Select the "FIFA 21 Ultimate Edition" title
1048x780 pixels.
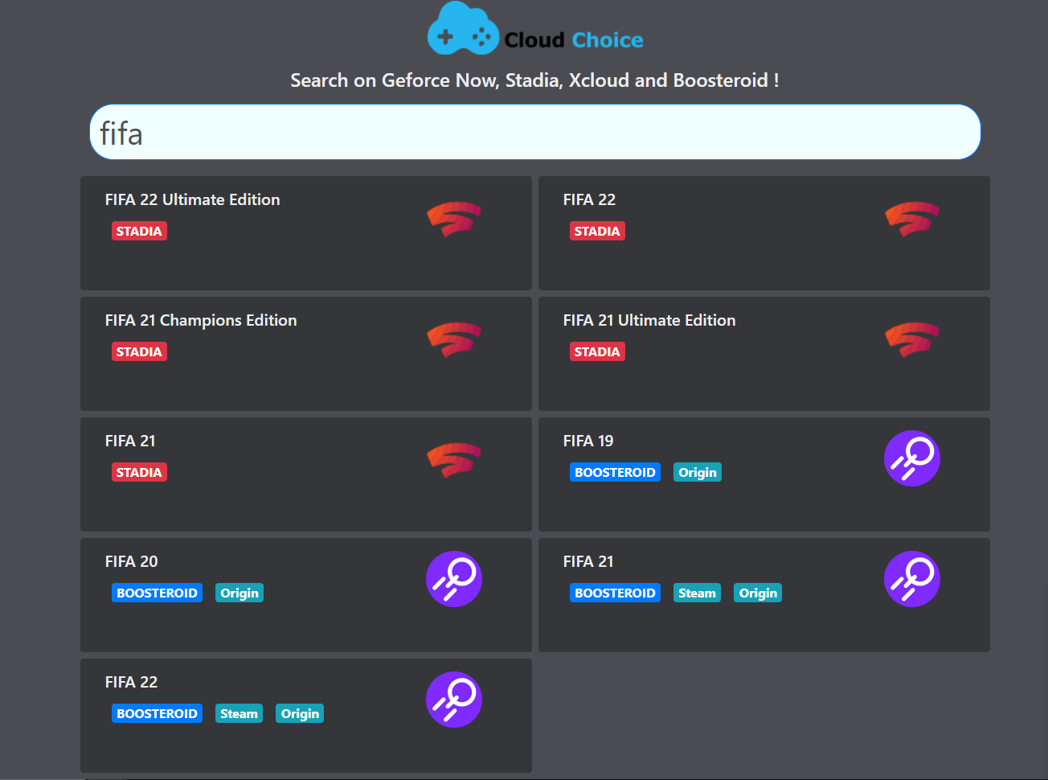649,321
